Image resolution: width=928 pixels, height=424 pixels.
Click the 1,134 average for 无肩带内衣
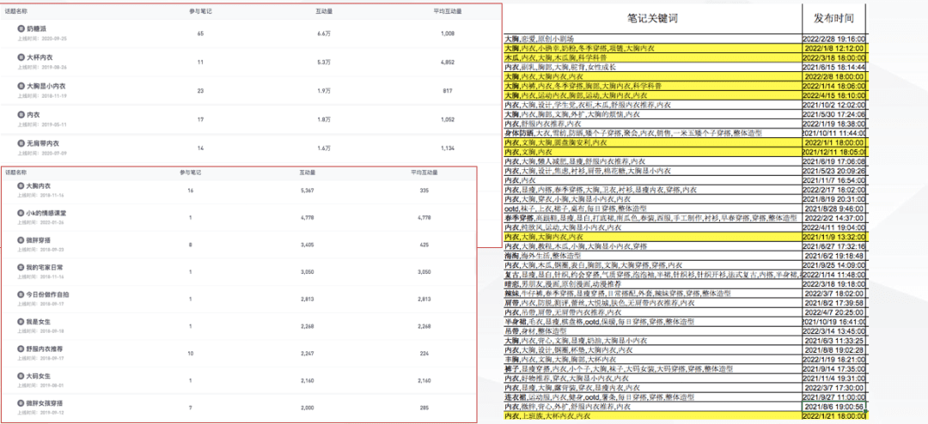[448, 148]
